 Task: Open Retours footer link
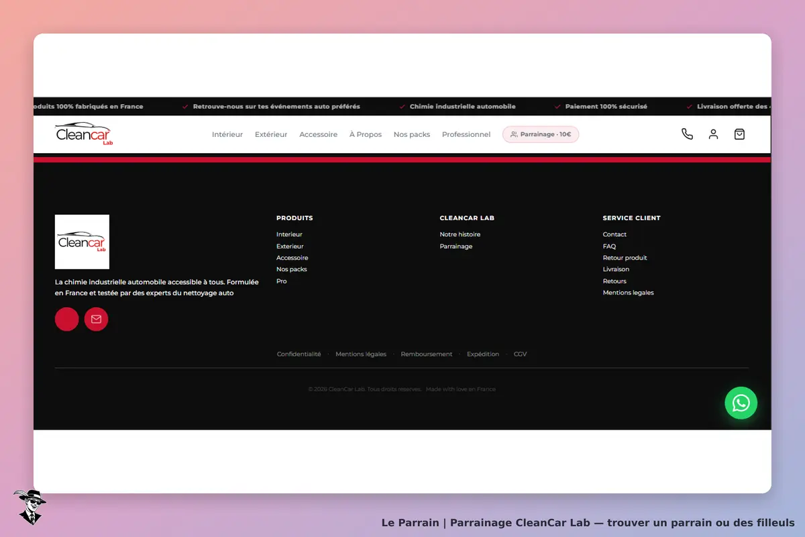pyautogui.click(x=614, y=281)
